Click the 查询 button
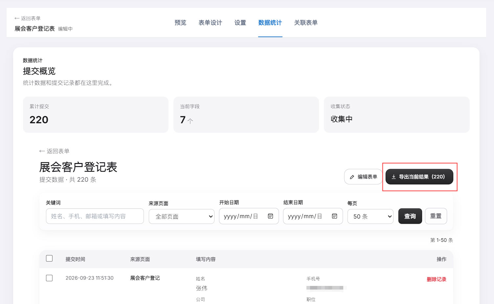 coord(410,216)
